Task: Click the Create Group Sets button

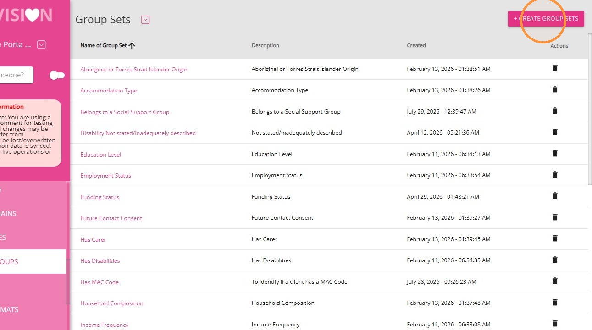Action: click(x=546, y=19)
